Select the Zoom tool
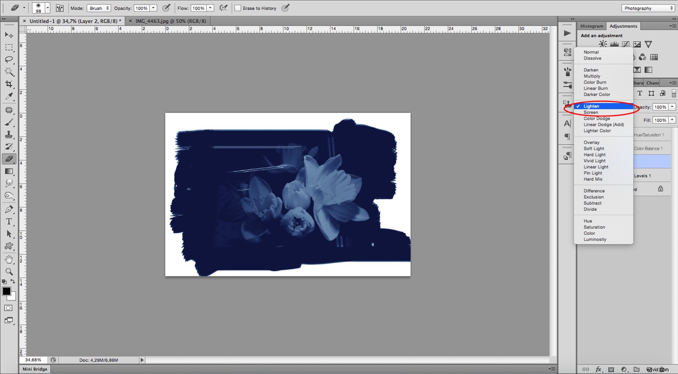Screen dimensions: 678x374 pos(8,271)
